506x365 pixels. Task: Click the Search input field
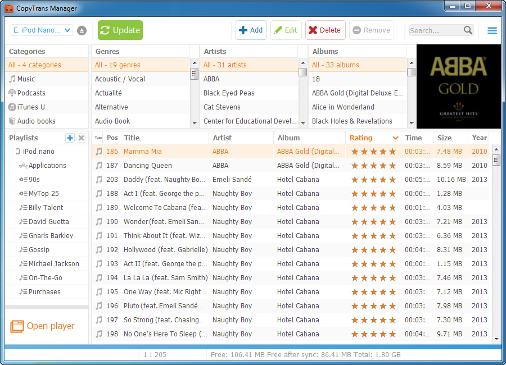436,30
